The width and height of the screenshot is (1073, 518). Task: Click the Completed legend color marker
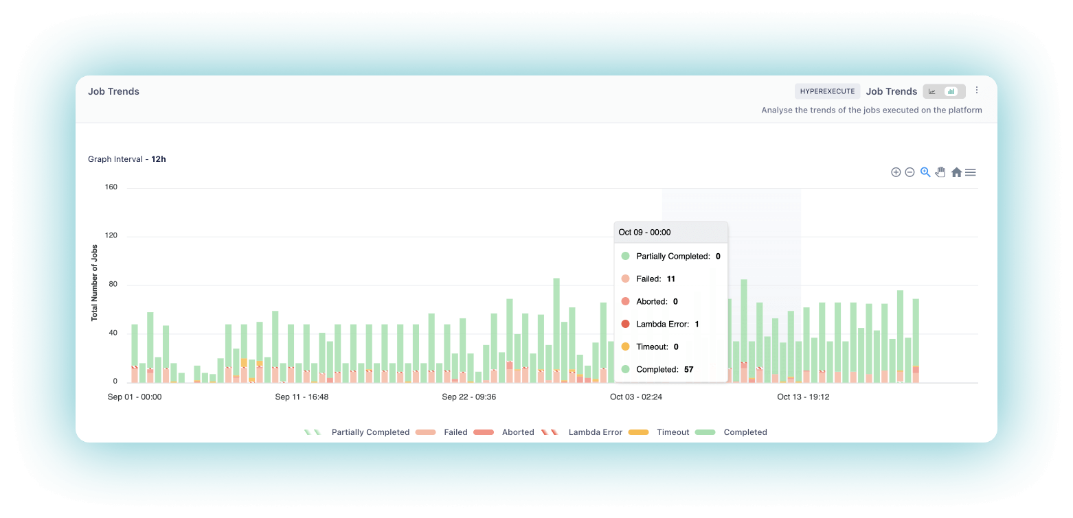[x=705, y=432]
